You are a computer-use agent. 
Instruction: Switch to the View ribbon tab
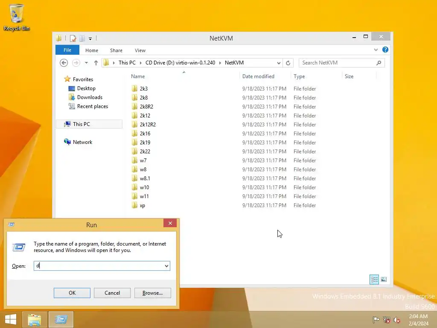(140, 50)
